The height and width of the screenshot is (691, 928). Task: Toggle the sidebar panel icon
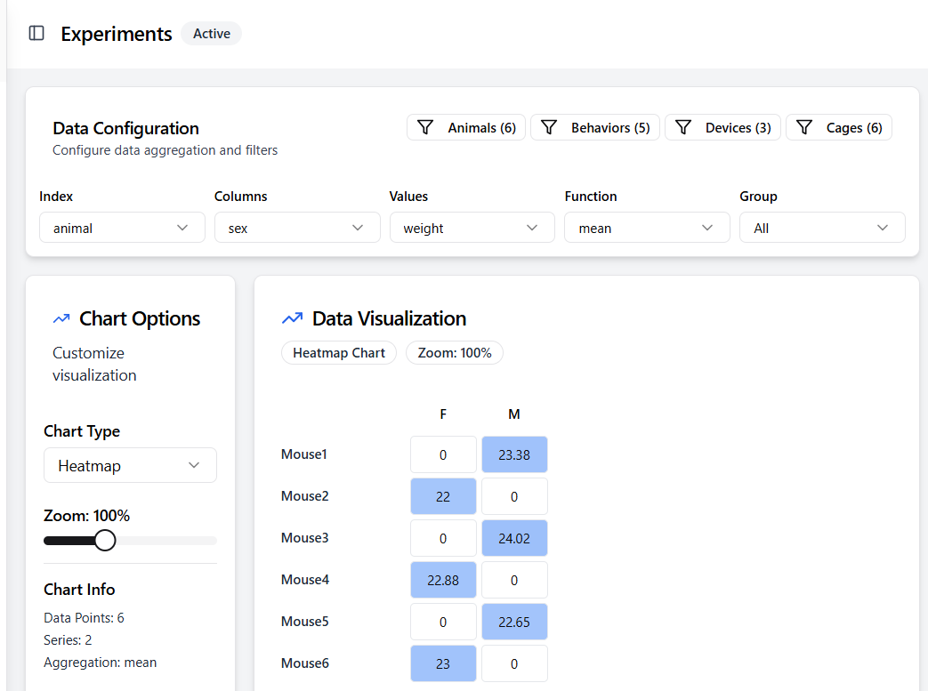click(36, 34)
